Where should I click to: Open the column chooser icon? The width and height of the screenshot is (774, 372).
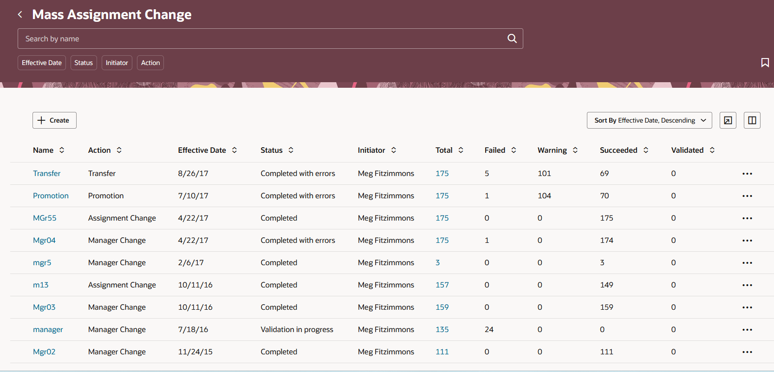(752, 120)
